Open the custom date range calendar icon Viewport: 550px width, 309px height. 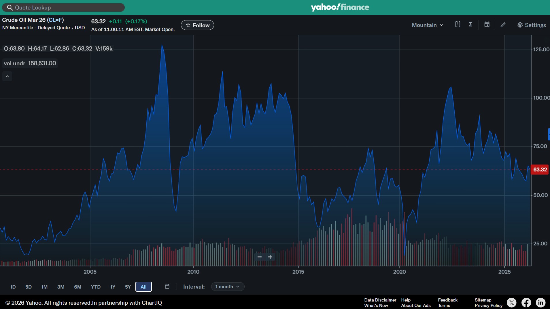click(x=167, y=287)
